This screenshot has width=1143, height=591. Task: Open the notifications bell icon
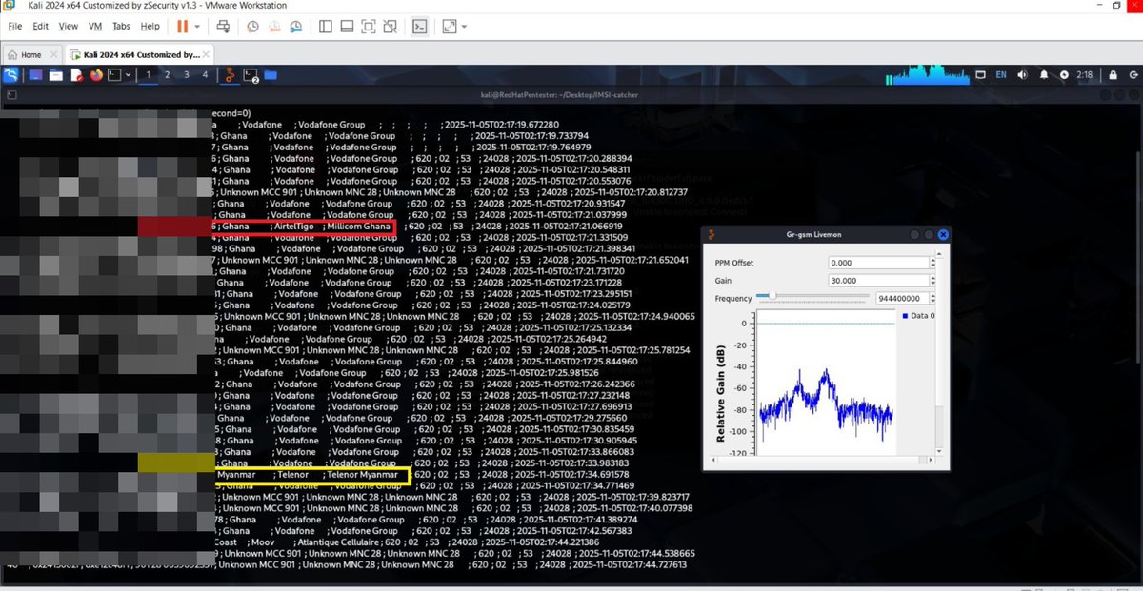1044,74
